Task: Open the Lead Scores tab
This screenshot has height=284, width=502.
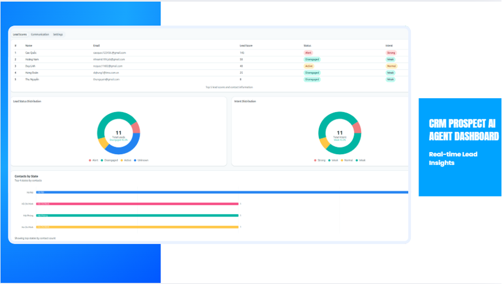Action: point(19,34)
